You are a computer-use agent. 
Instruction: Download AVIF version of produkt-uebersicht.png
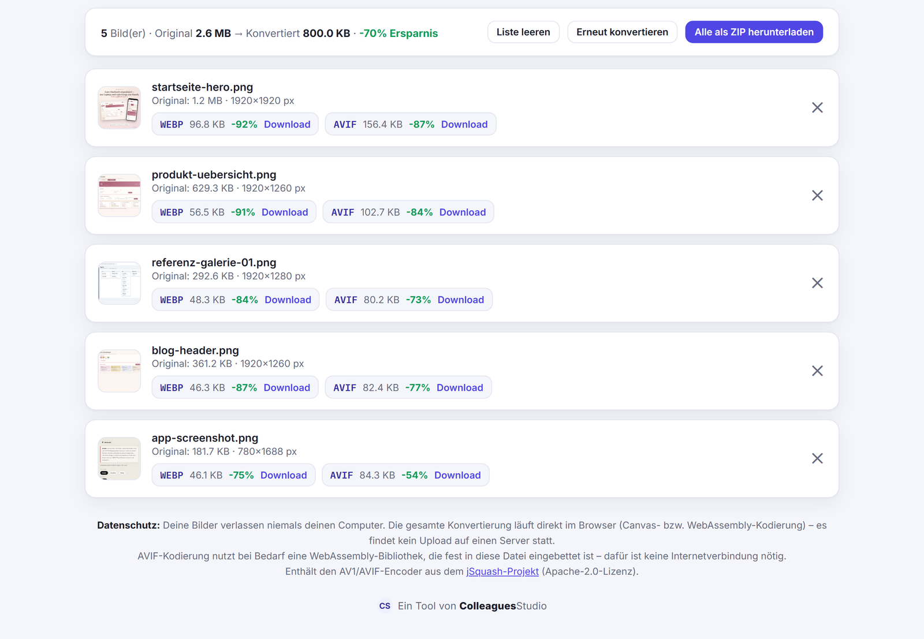463,212
